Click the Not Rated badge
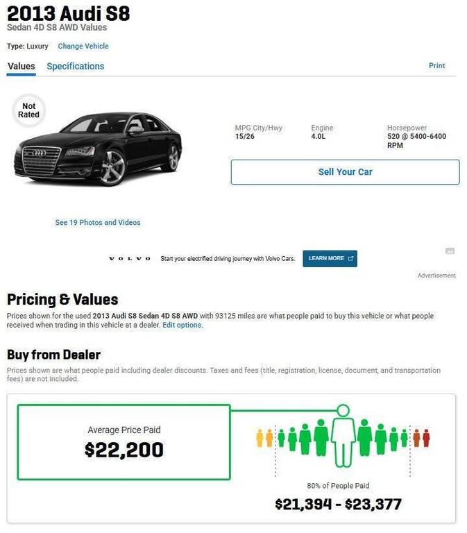This screenshot has width=467, height=533. click(x=29, y=111)
